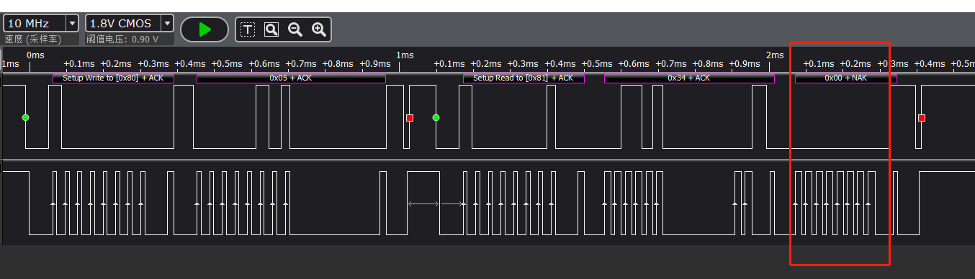Screen dimensions: 975x279
Task: Click the 10 MHz speed combo box
Action: point(41,23)
